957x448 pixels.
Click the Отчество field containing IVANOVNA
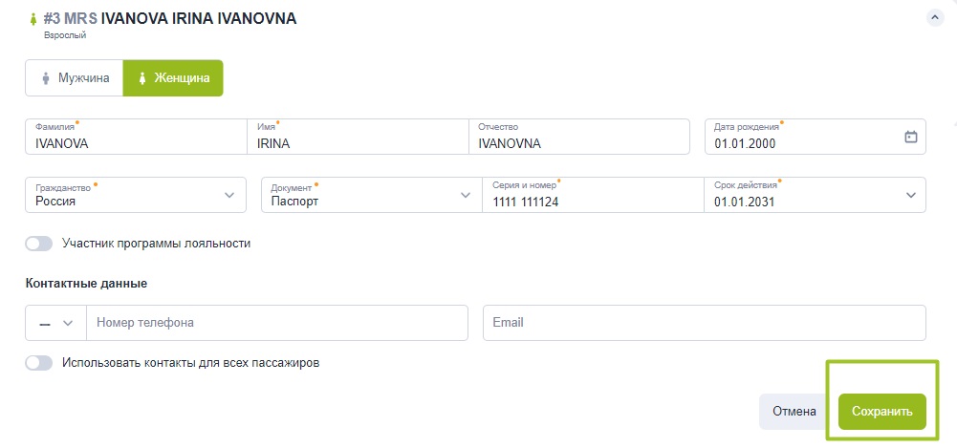579,137
